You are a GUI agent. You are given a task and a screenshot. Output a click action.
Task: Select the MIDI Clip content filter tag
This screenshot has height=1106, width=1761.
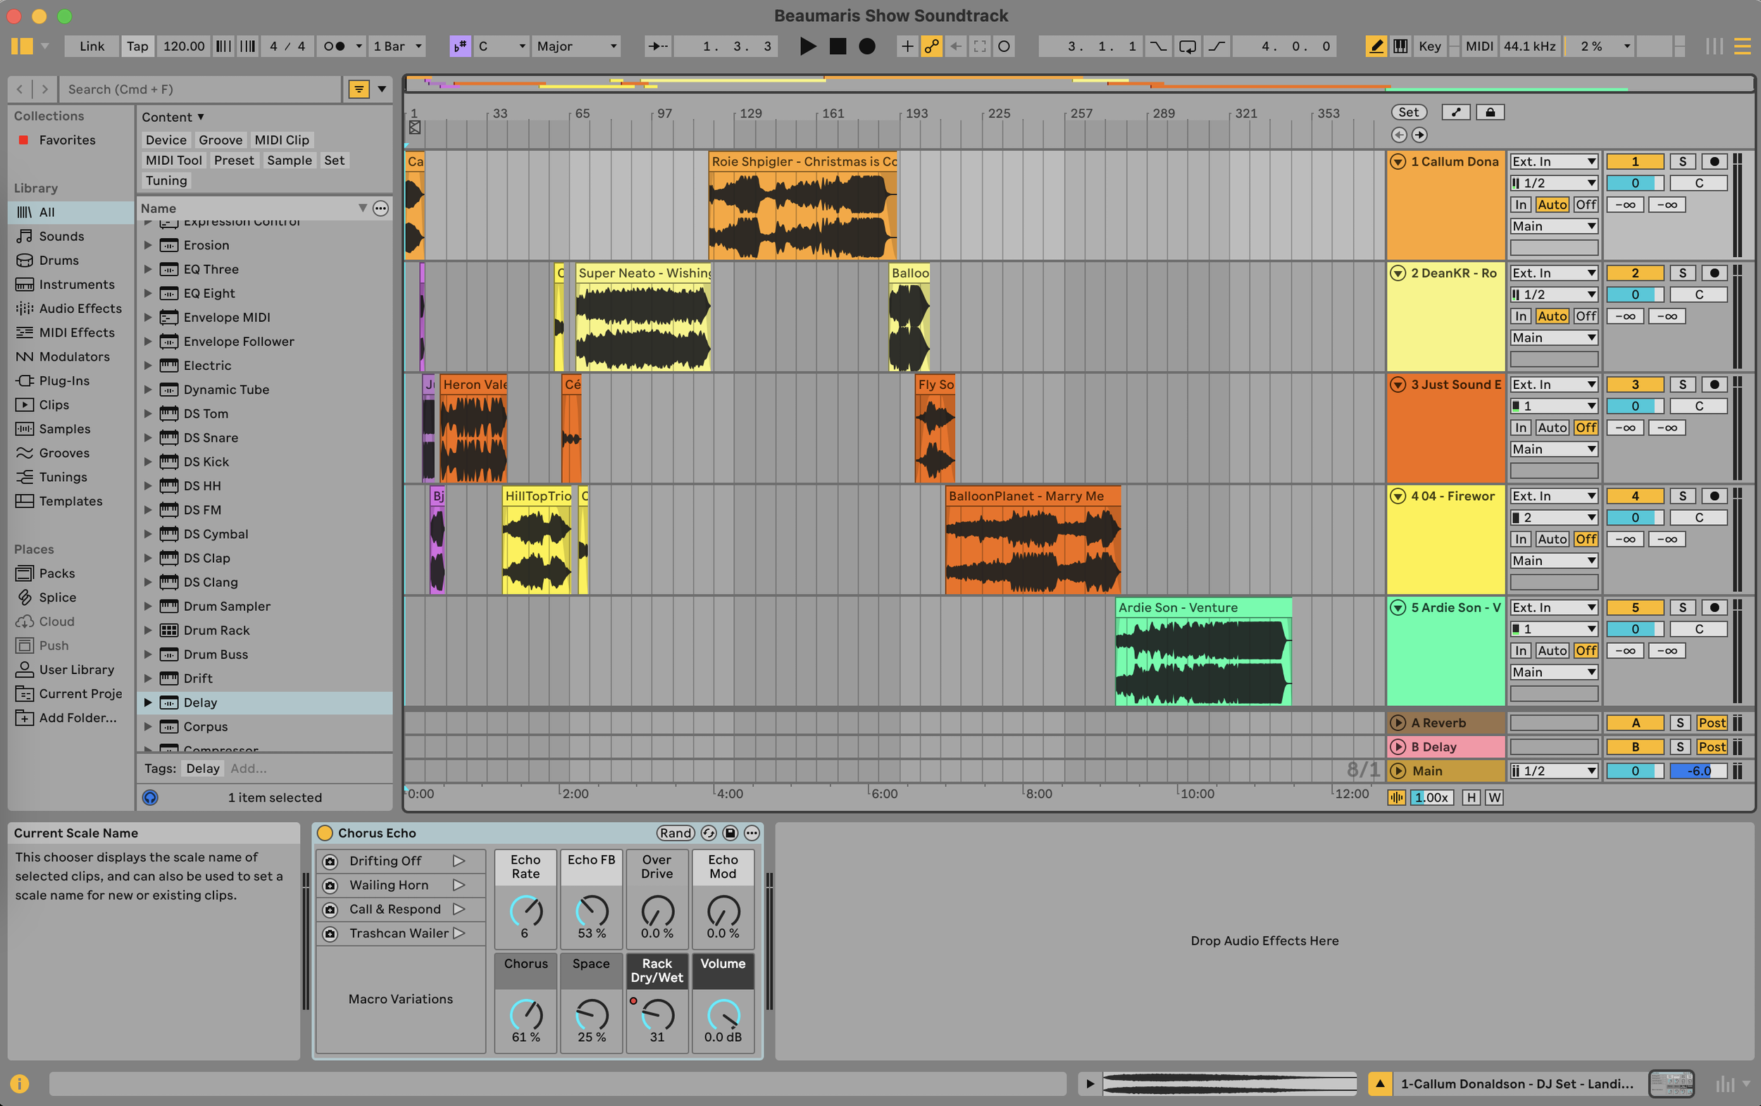click(282, 139)
